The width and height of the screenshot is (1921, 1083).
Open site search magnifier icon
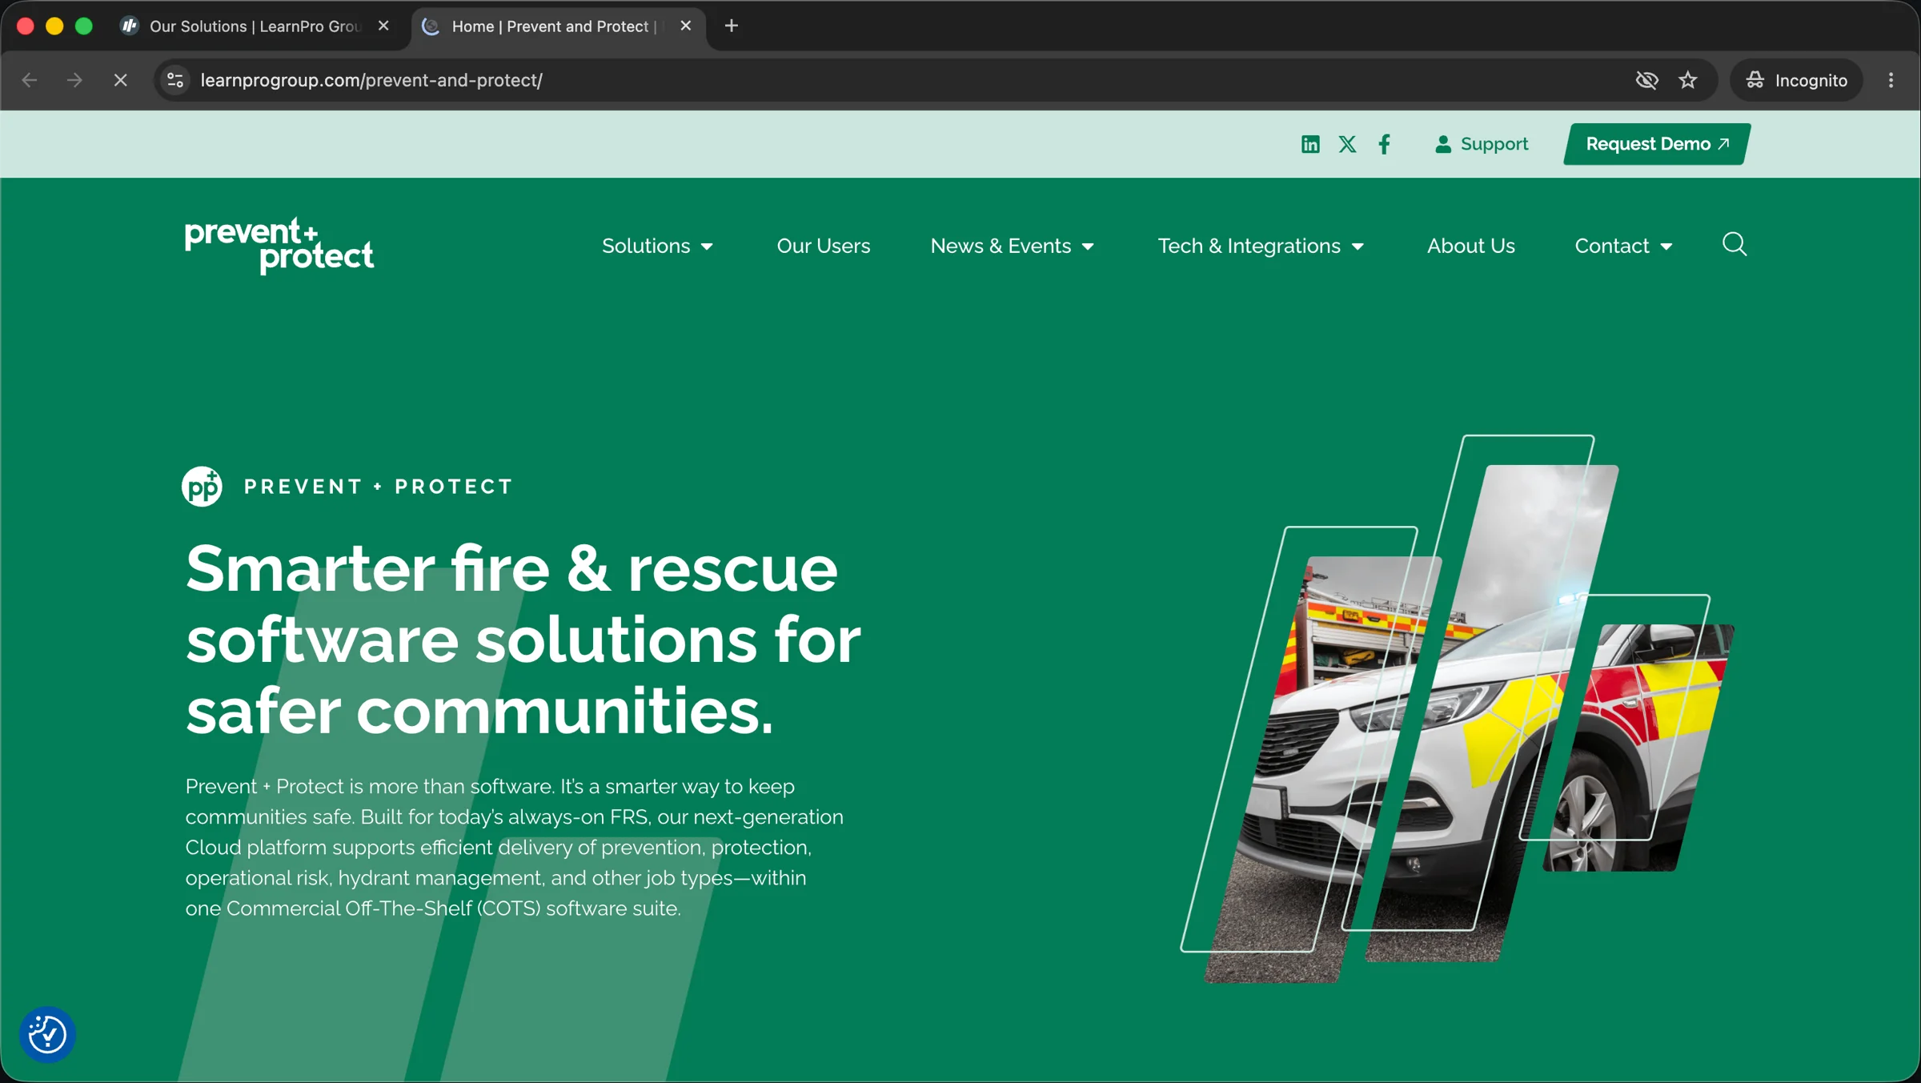[1735, 244]
